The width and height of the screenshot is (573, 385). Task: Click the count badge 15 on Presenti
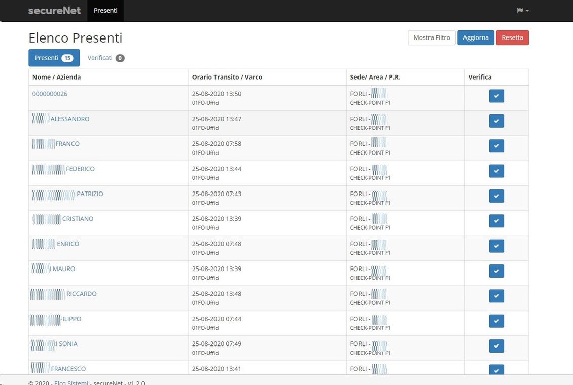(67, 58)
